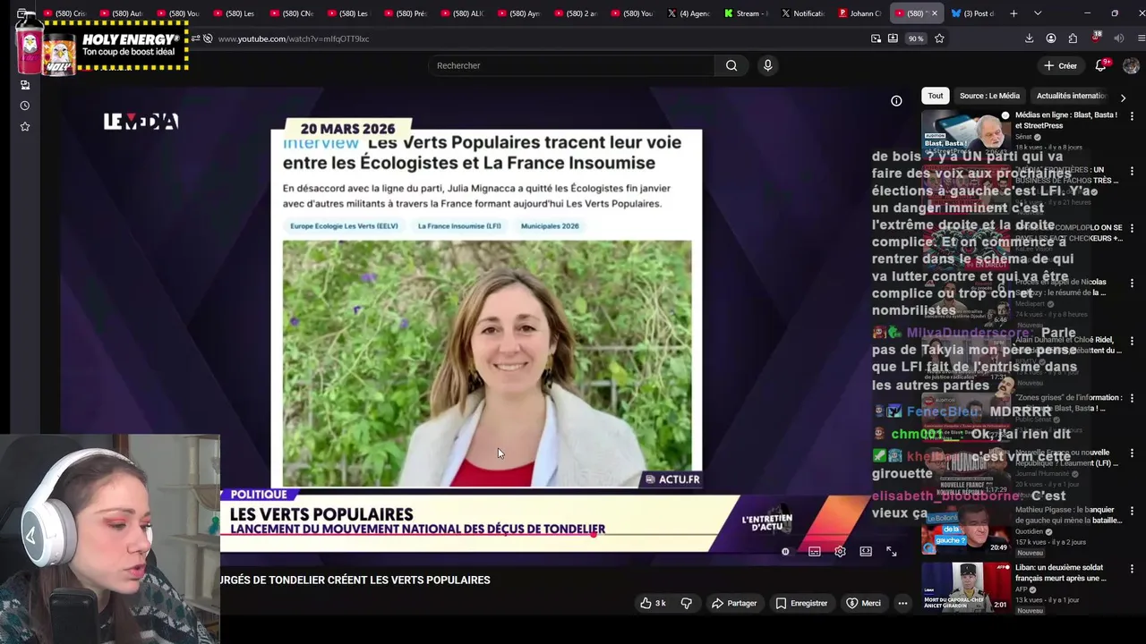This screenshot has height=644, width=1146.
Task: Switch to the Stream browser tab
Action: (x=745, y=13)
